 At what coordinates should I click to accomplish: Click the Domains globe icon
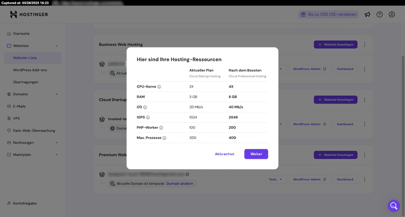coord(9,94)
